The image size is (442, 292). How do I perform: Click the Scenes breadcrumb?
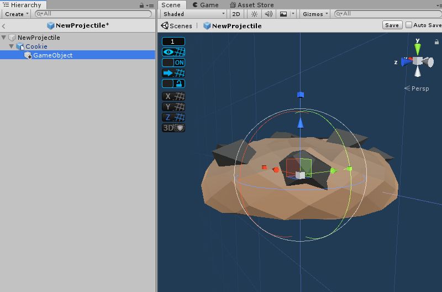pyautogui.click(x=176, y=26)
